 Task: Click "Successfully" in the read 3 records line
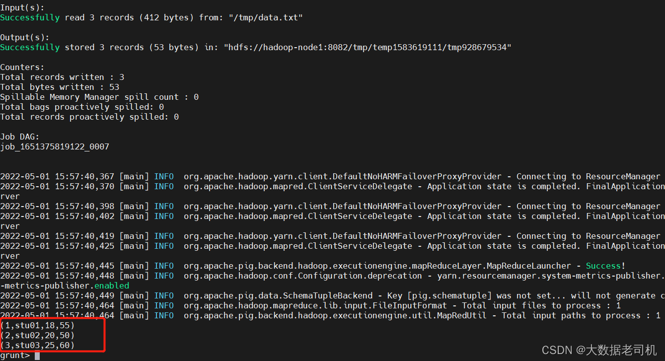[30, 17]
